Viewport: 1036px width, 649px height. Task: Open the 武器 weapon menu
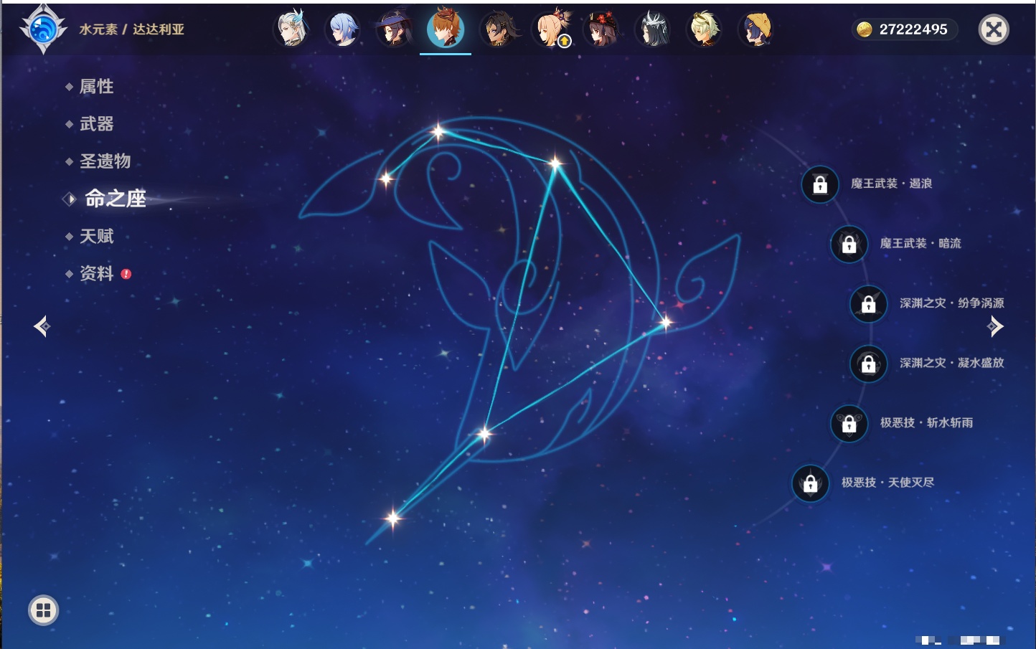96,124
